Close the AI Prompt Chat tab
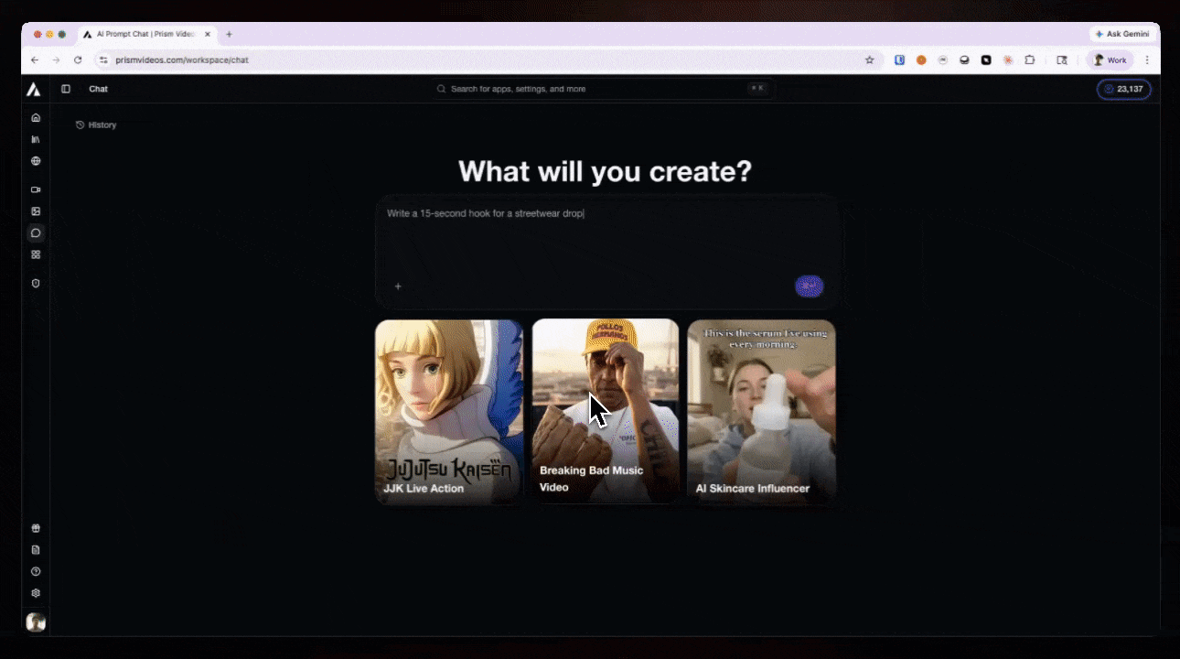 (x=208, y=34)
